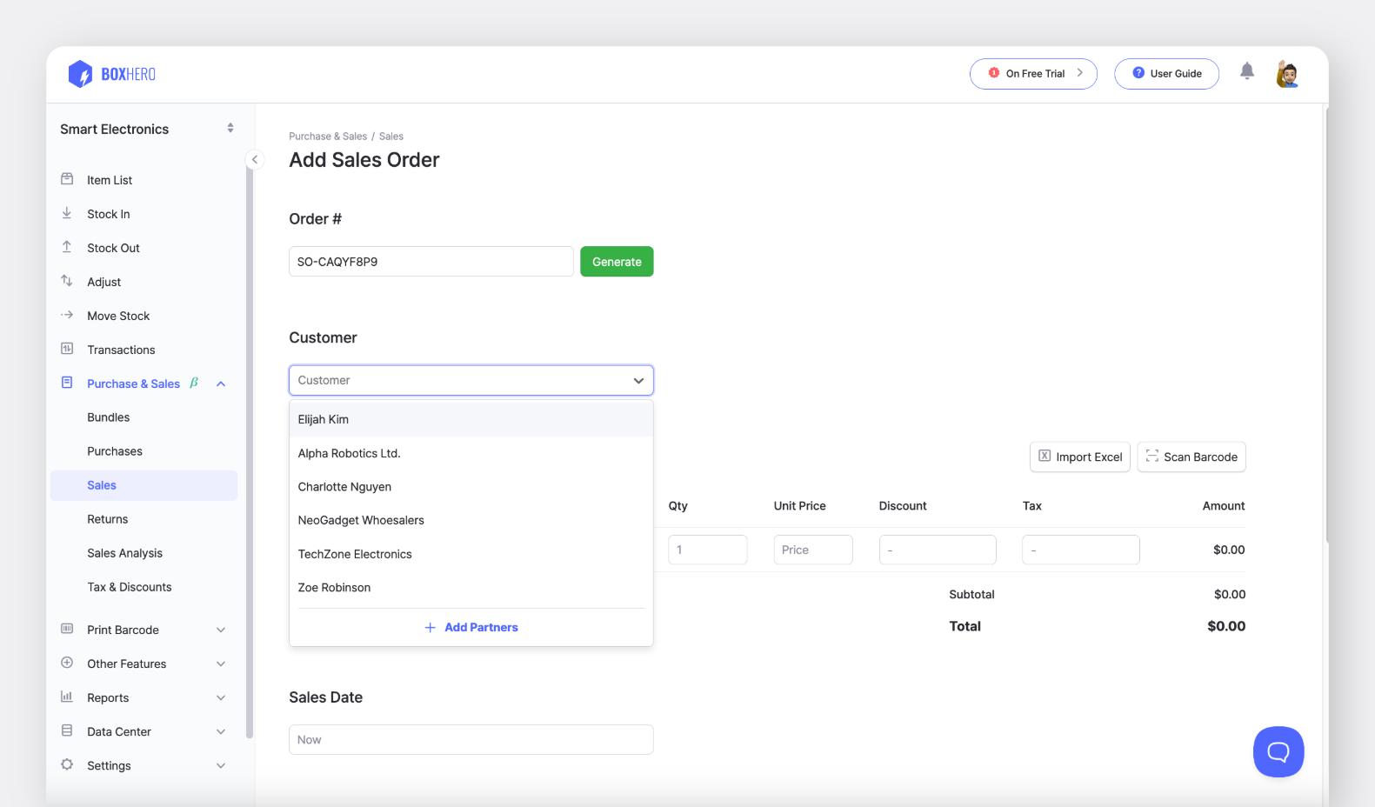
Task: Expand the Settings chevron
Action: tap(221, 765)
